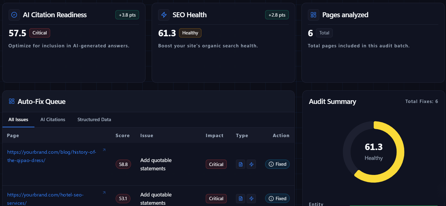Click the Total Fixes: 6 text
The width and height of the screenshot is (446, 206).
422,101
